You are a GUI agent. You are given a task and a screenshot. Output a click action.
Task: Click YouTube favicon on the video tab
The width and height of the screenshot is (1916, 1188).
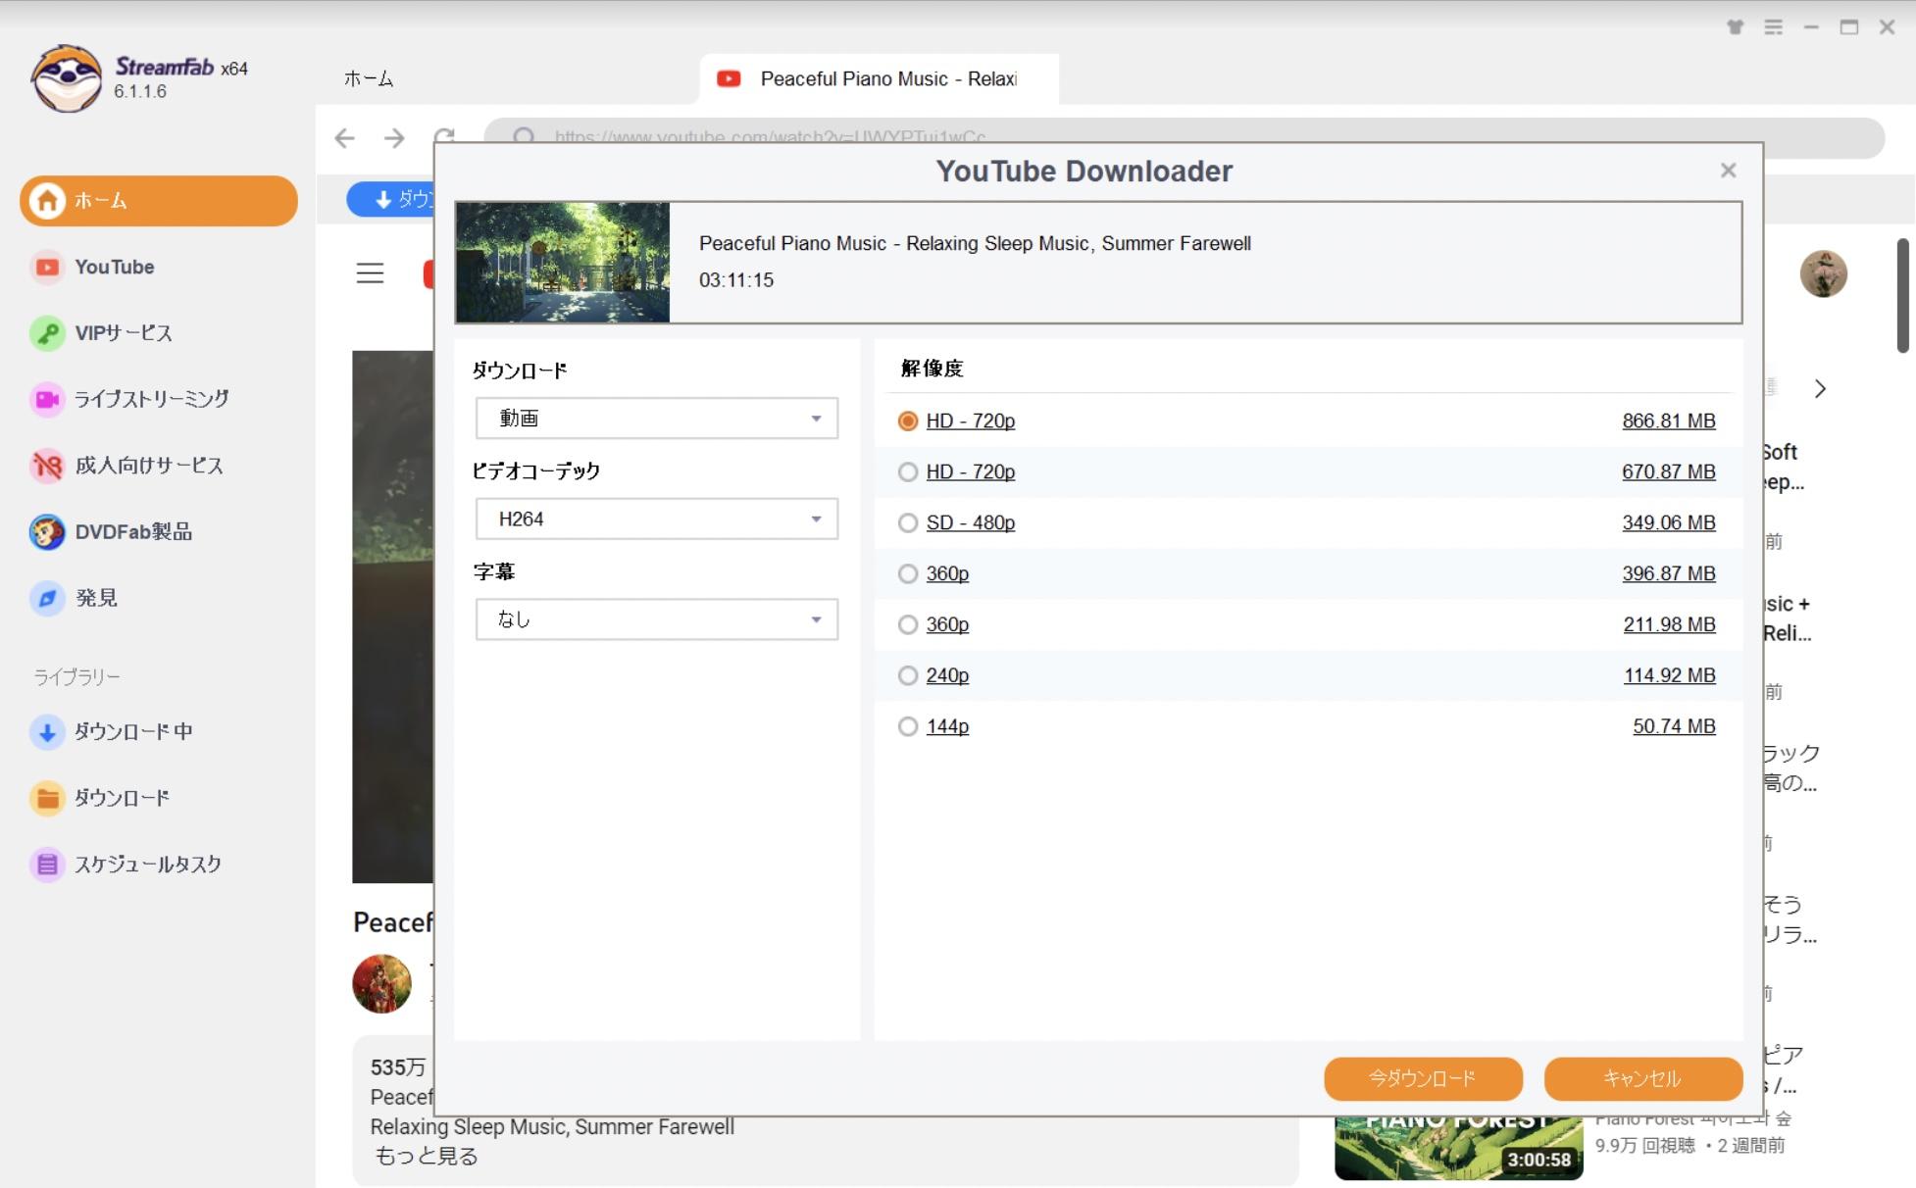click(x=729, y=78)
